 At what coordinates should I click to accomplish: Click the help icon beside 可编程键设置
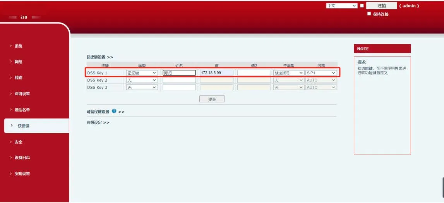point(114,111)
